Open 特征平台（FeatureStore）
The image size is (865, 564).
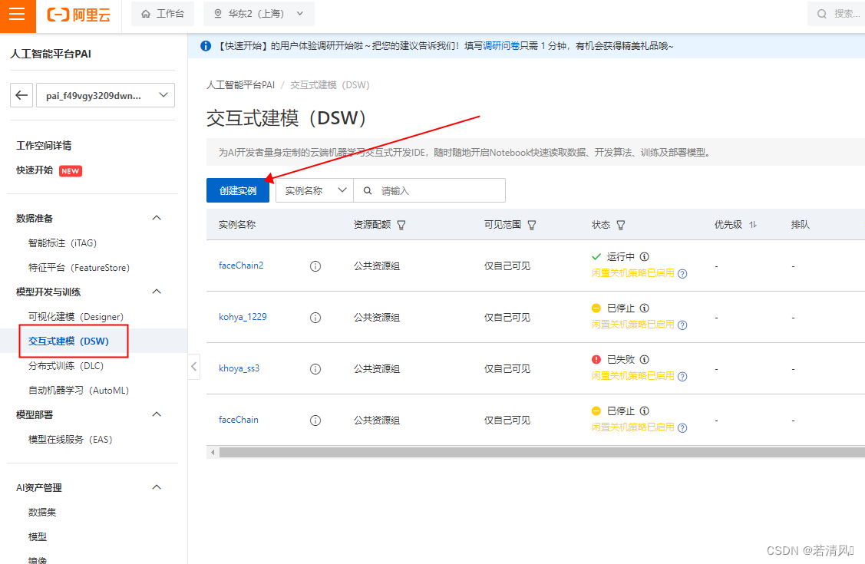coord(79,268)
